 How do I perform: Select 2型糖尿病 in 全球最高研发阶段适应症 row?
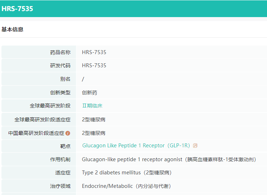click(x=94, y=120)
